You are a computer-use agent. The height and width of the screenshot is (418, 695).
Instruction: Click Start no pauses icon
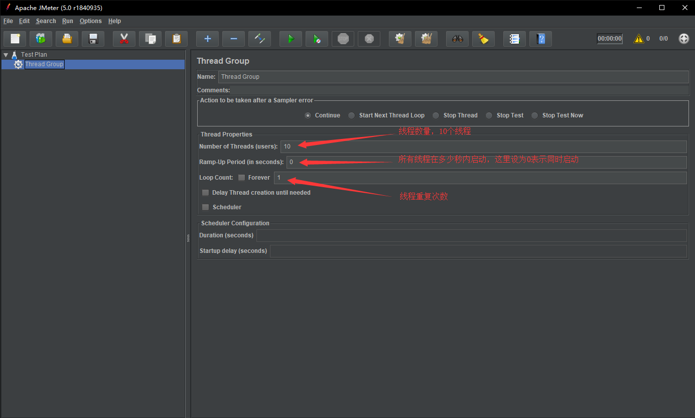click(x=317, y=39)
